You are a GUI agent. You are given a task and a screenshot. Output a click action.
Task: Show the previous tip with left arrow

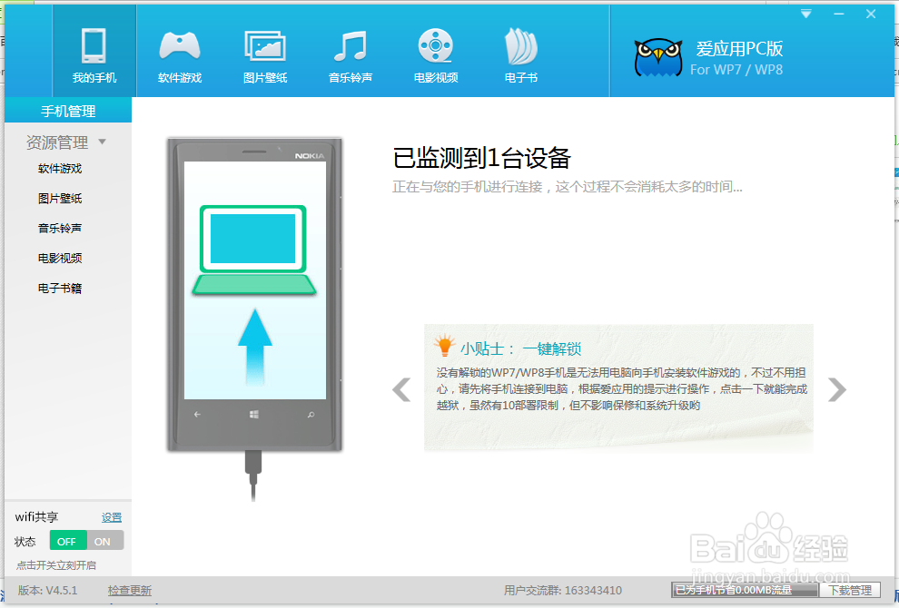tap(401, 389)
